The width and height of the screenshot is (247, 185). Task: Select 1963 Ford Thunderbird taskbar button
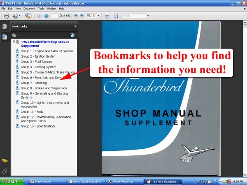[163, 182]
